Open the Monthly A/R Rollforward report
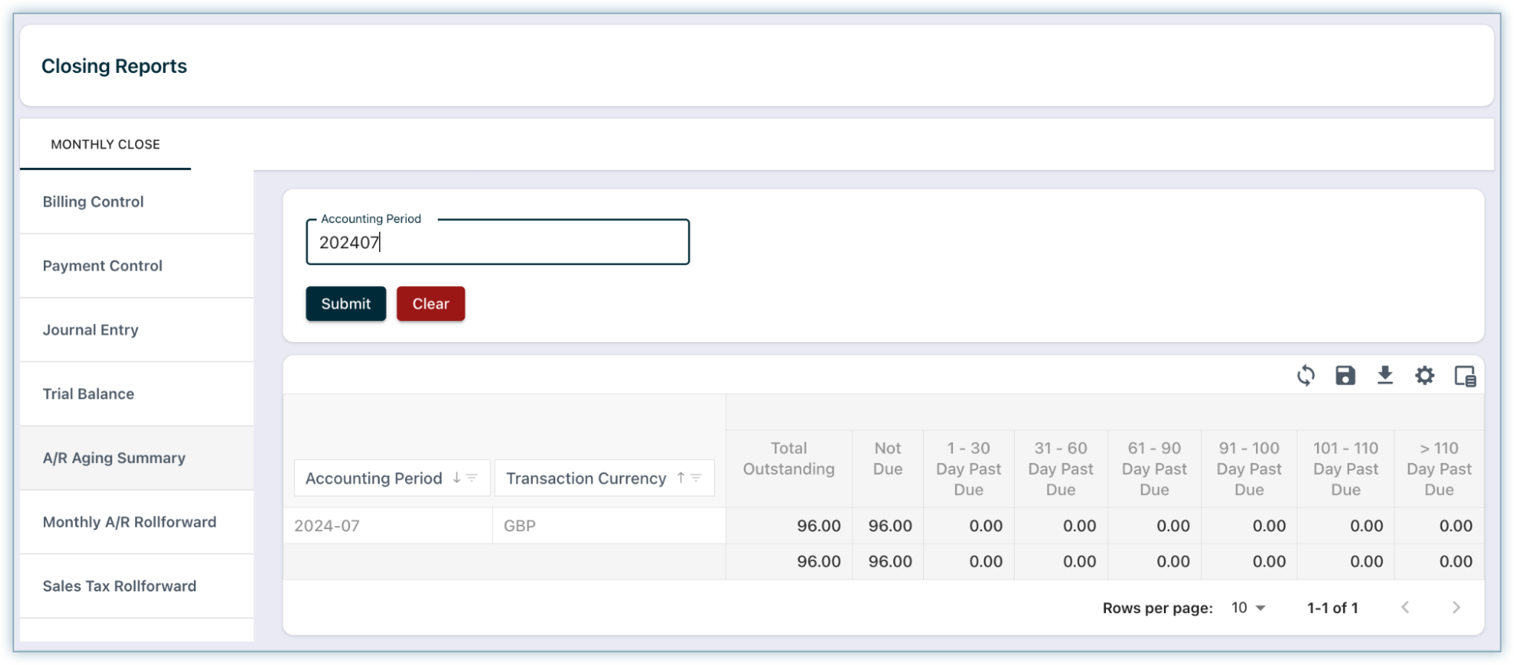 tap(129, 522)
